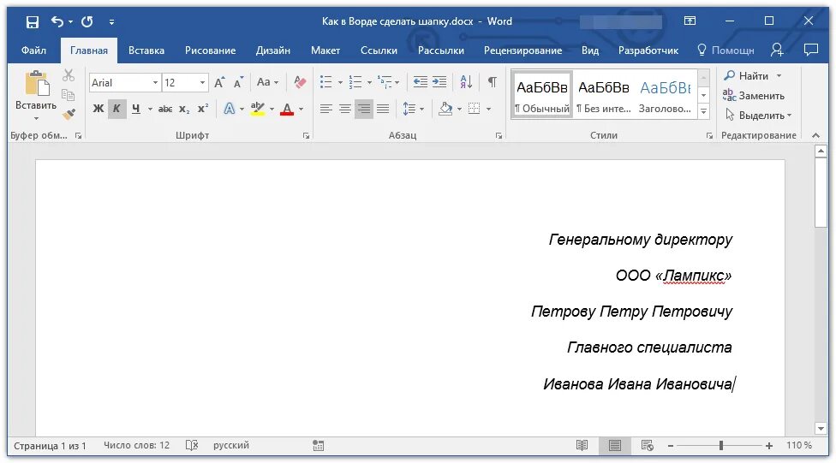
Task: Switch to Web Layout view
Action: pos(648,445)
